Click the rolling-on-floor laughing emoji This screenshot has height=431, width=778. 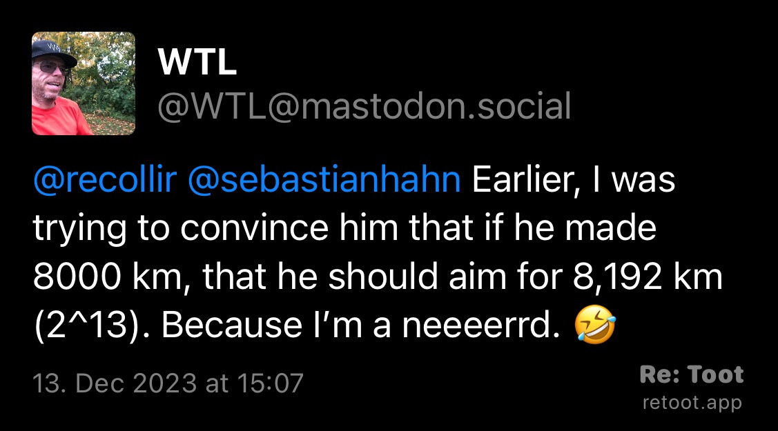tap(595, 325)
